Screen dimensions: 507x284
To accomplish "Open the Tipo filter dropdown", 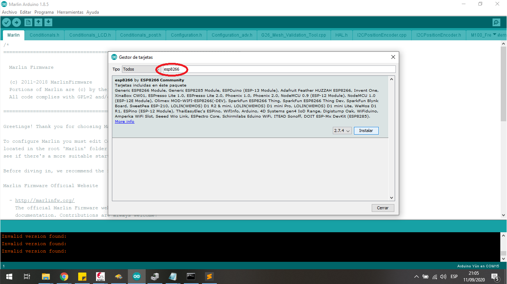I will coord(141,69).
